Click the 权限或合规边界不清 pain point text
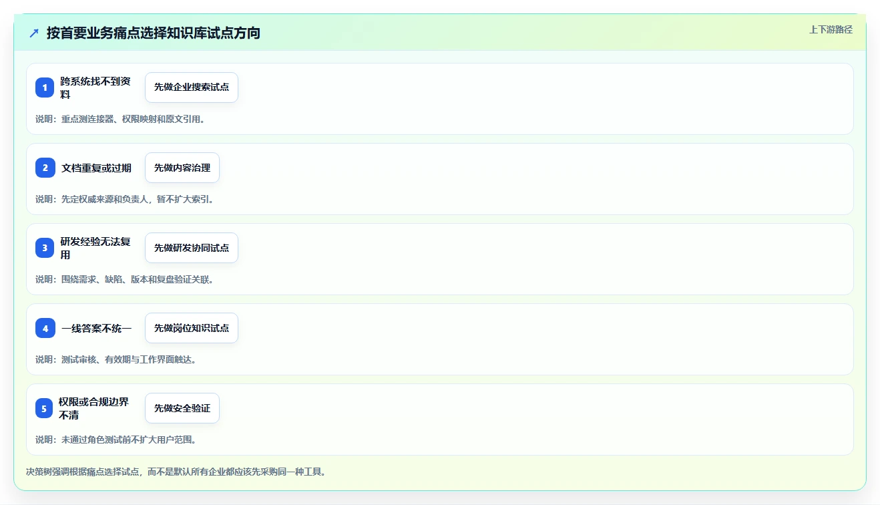The width and height of the screenshot is (880, 505). point(93,408)
